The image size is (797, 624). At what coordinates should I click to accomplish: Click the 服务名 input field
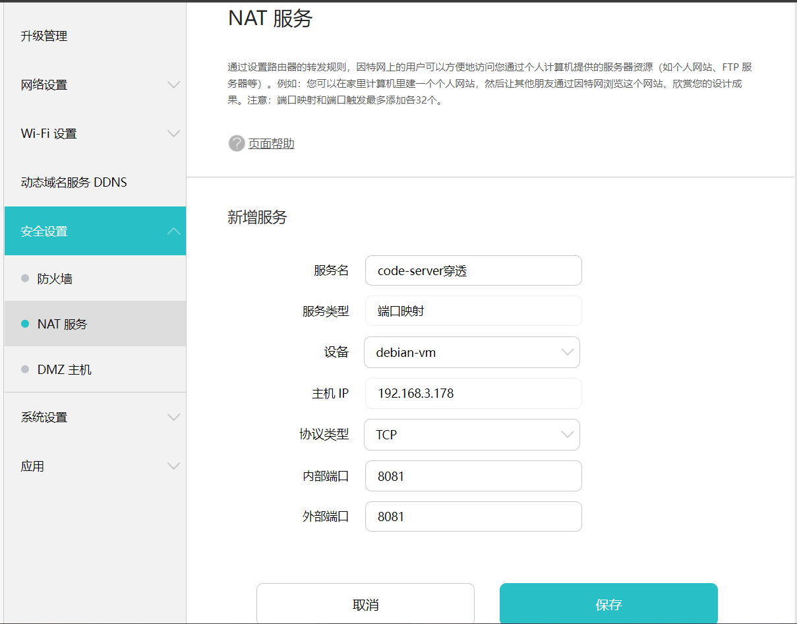pos(473,270)
